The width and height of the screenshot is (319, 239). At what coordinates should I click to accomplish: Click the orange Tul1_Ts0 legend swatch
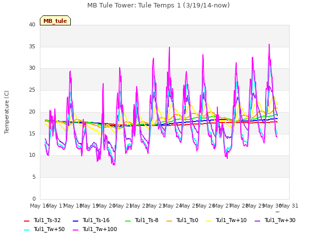click(169, 221)
